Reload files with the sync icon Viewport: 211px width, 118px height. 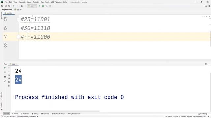tap(9, 6)
